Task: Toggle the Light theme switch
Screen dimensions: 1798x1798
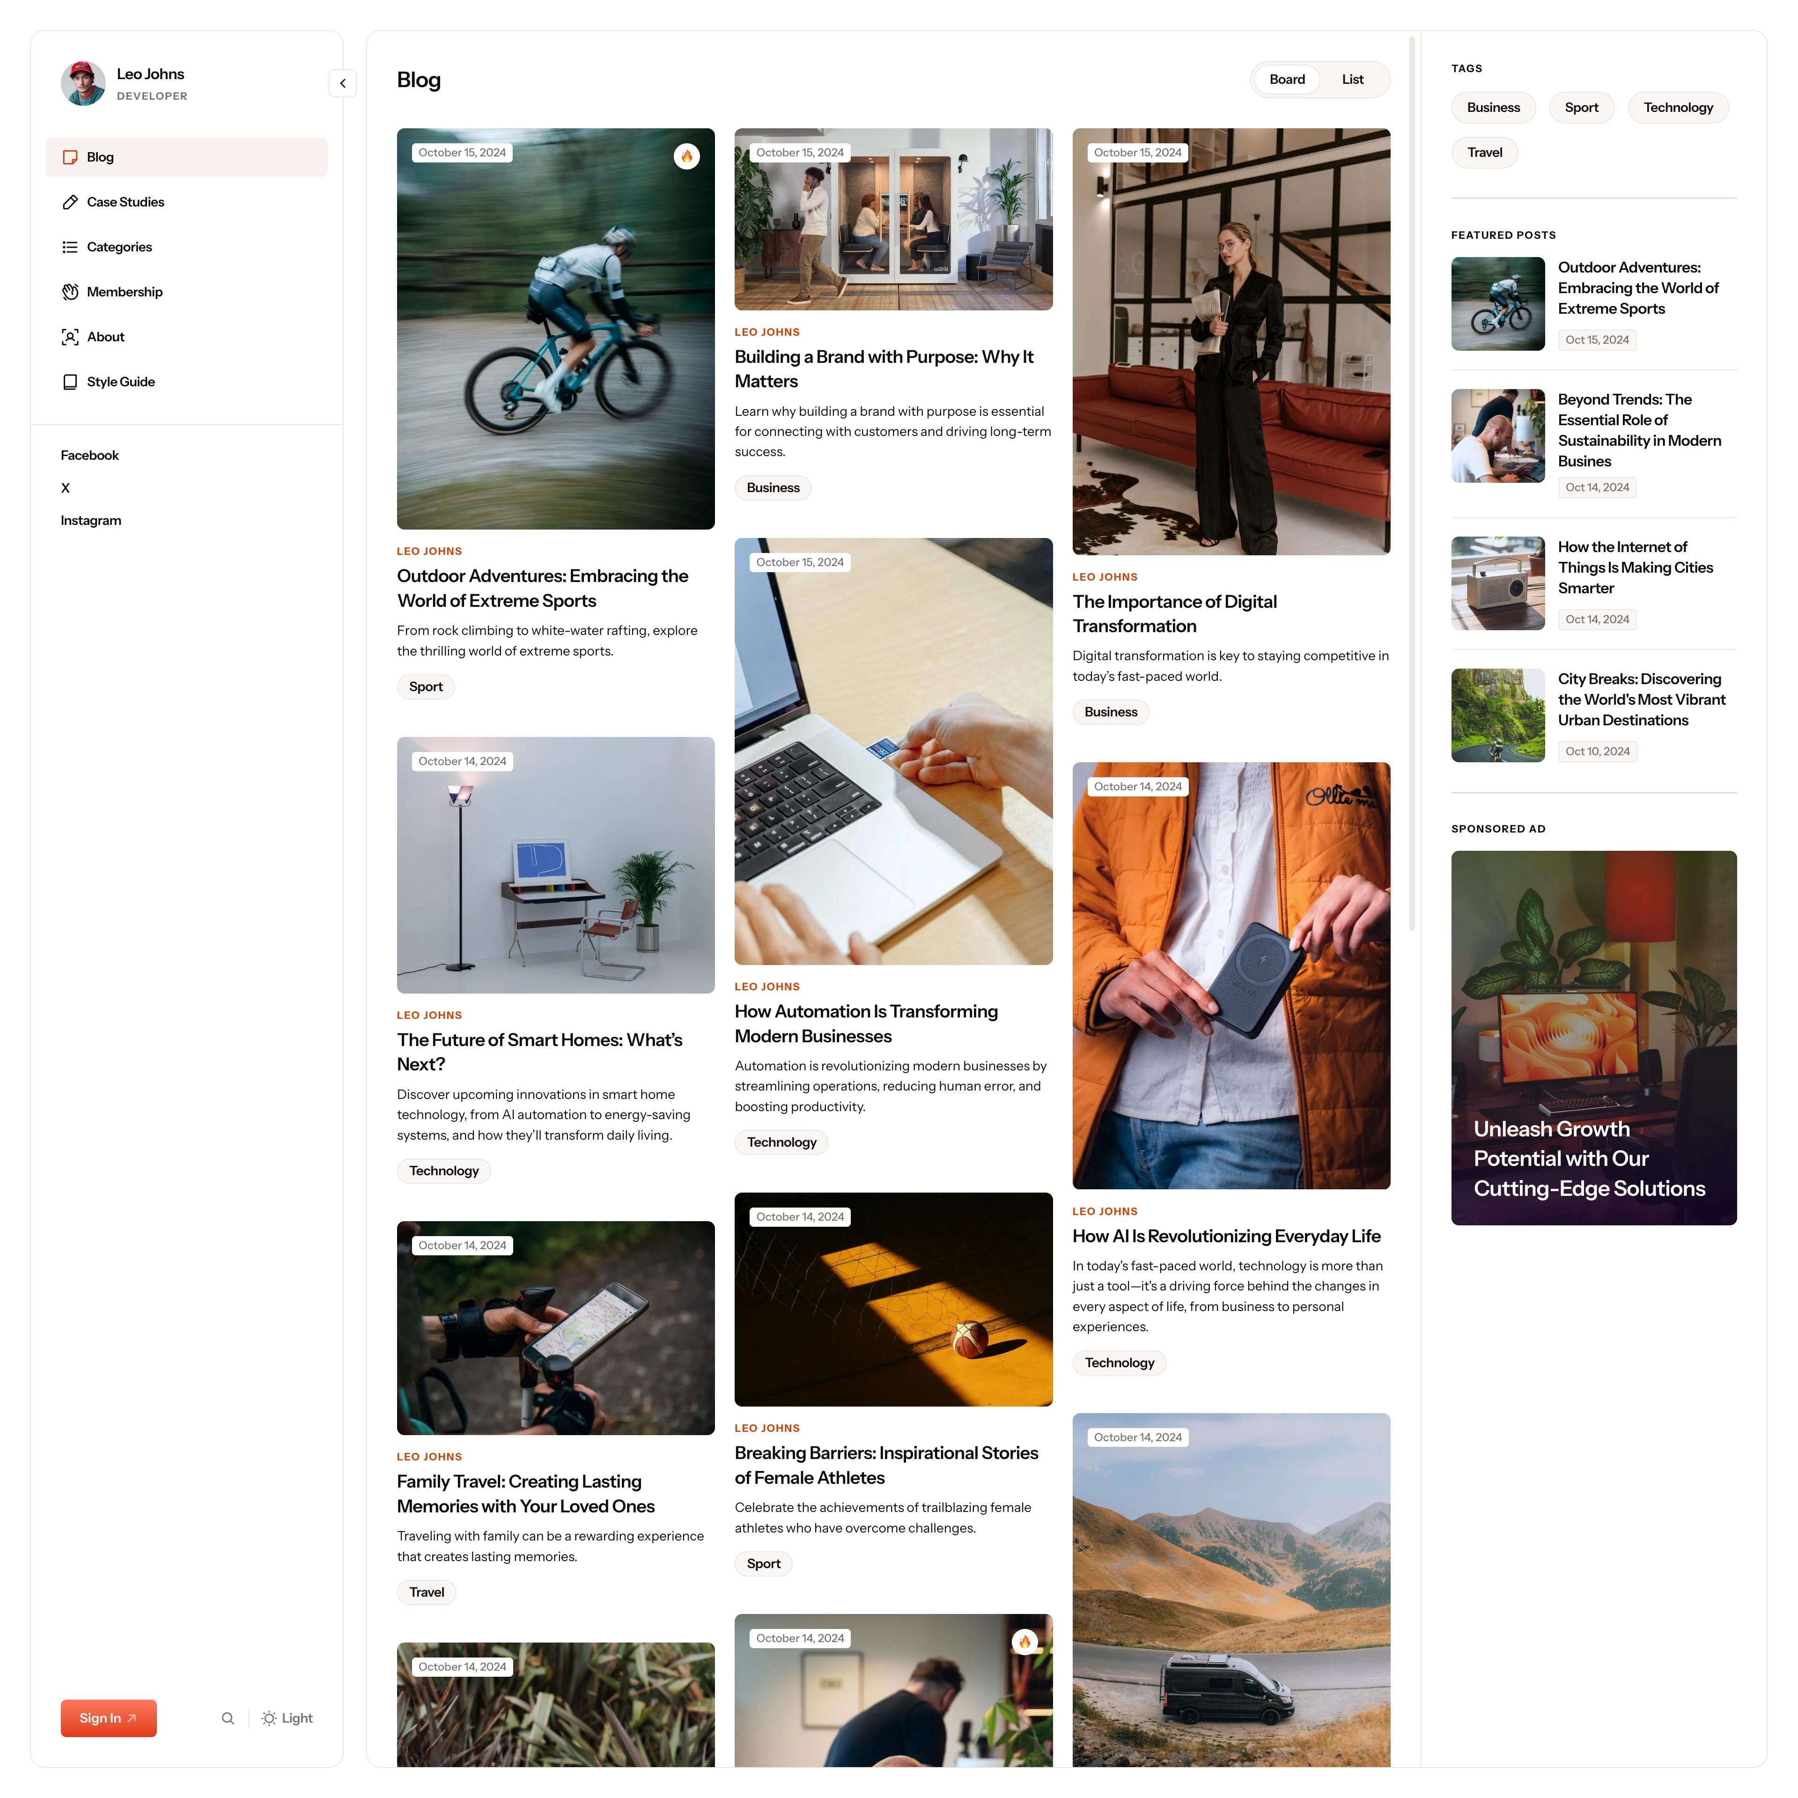Action: click(287, 1718)
